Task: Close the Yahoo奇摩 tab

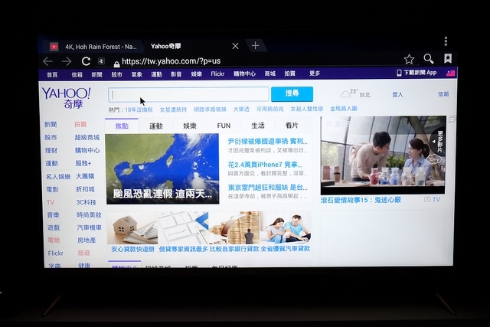Action: [x=235, y=46]
